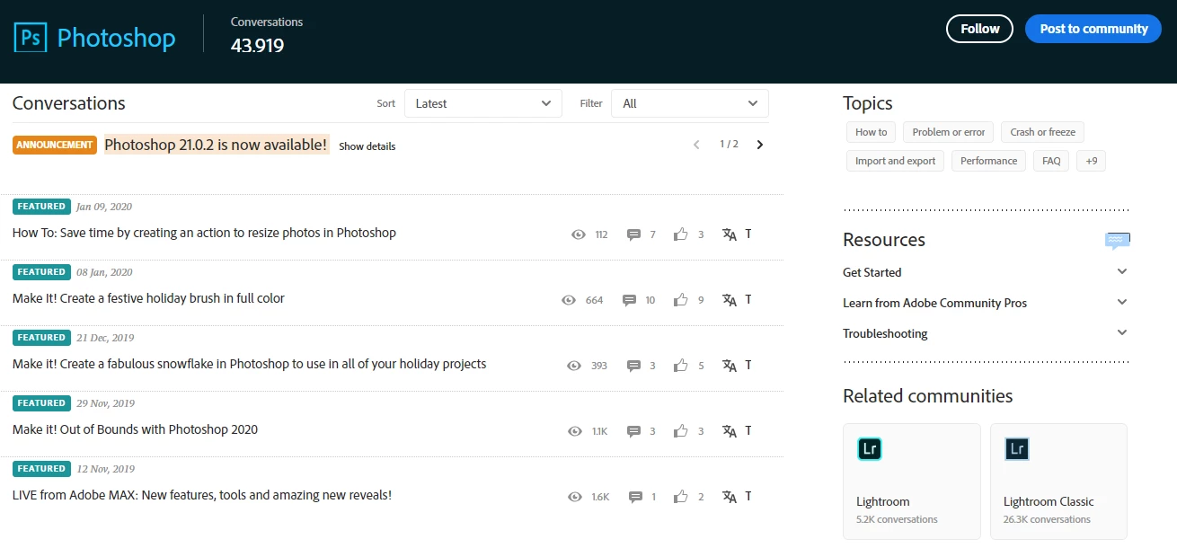Translate the fabulous snowflake post
The width and height of the screenshot is (1177, 548).
[730, 366]
